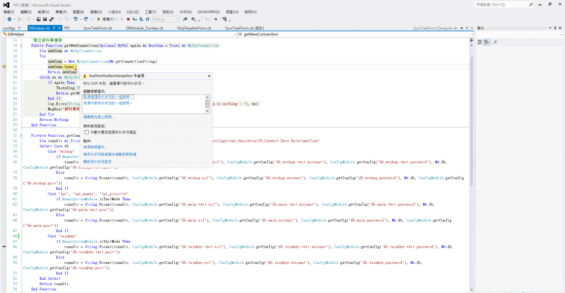Click inner exception general help link
The width and height of the screenshot is (565, 293).
(x=108, y=103)
